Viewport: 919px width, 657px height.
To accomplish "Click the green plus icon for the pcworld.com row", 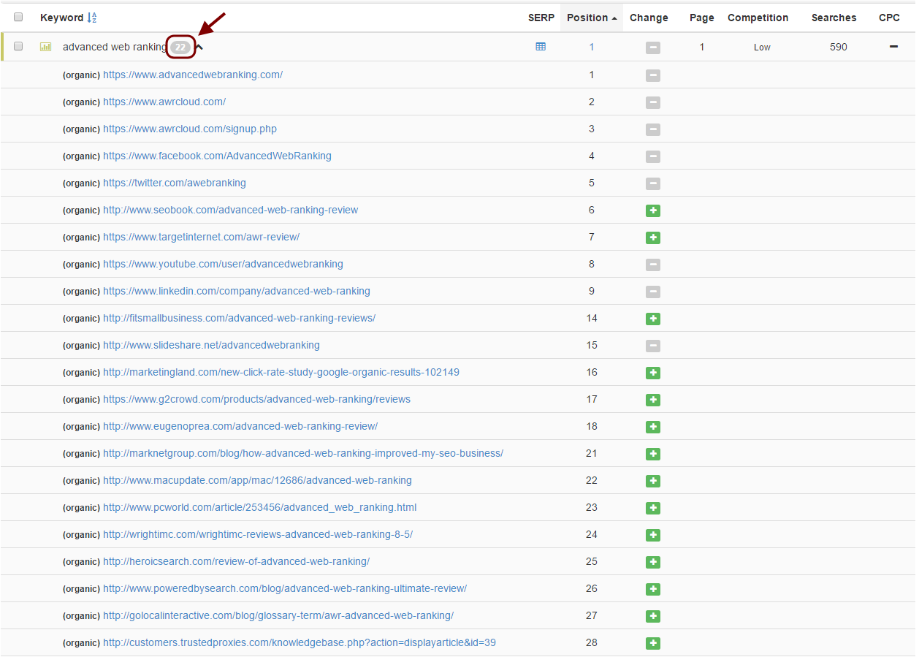I will 653,508.
